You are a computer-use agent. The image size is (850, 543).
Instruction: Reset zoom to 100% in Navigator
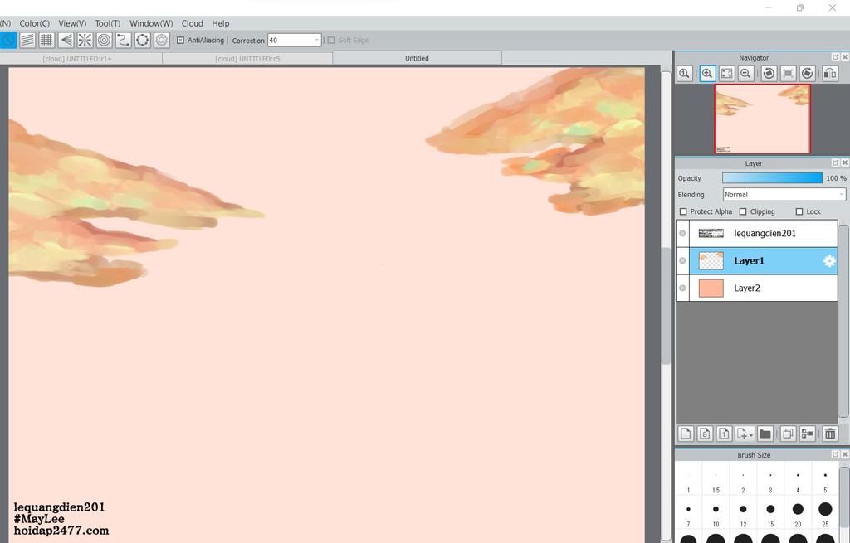click(684, 73)
